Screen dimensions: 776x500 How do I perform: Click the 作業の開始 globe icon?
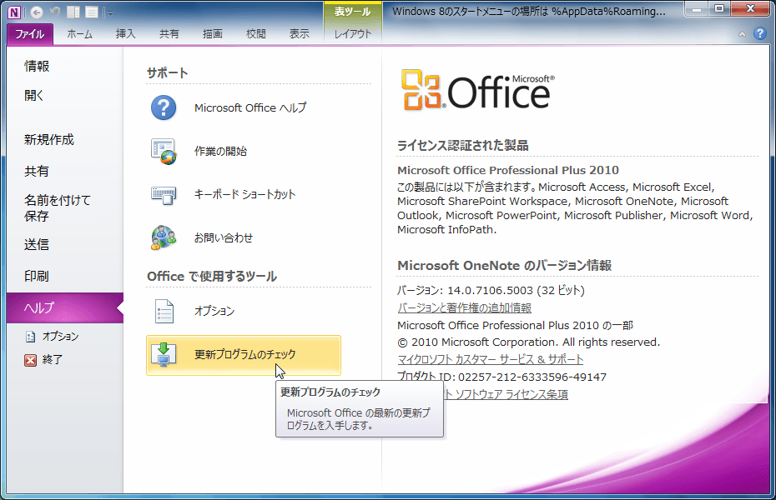[x=164, y=151]
